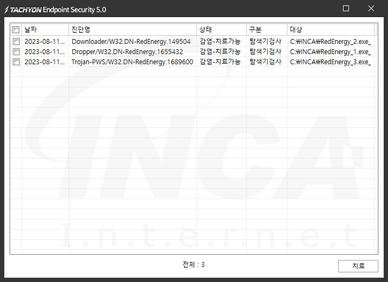388x282 pixels.
Task: Click the 치료 button
Action: pyautogui.click(x=358, y=266)
